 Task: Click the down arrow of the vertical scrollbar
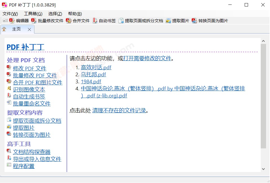pos(263,169)
